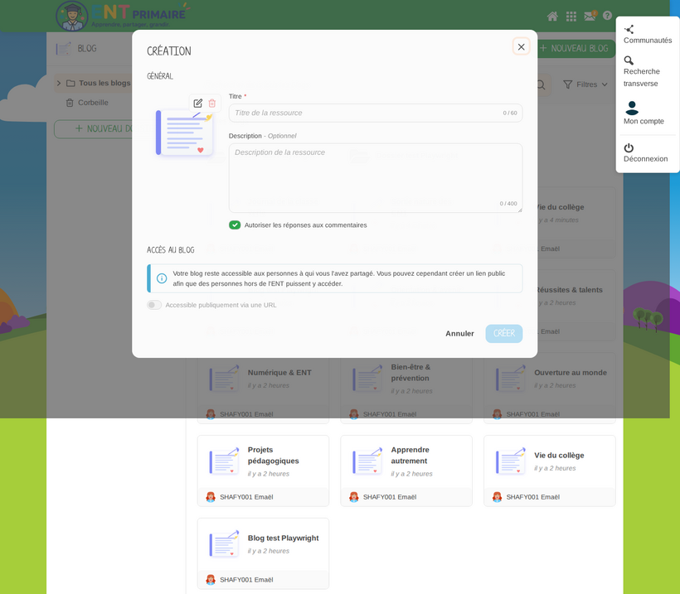Click the info icon in access notice
This screenshot has width=680, height=594.
pyautogui.click(x=162, y=278)
